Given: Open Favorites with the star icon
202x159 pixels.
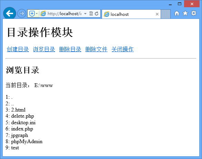Looking at the screenshot, I should (185, 13).
